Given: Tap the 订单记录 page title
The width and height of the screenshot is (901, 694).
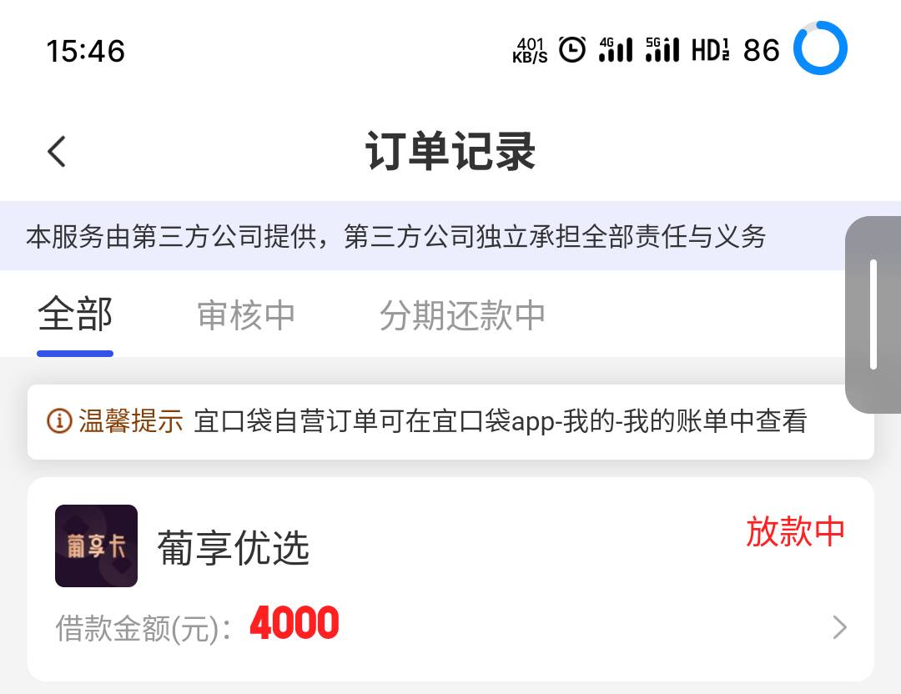Looking at the screenshot, I should (450, 151).
